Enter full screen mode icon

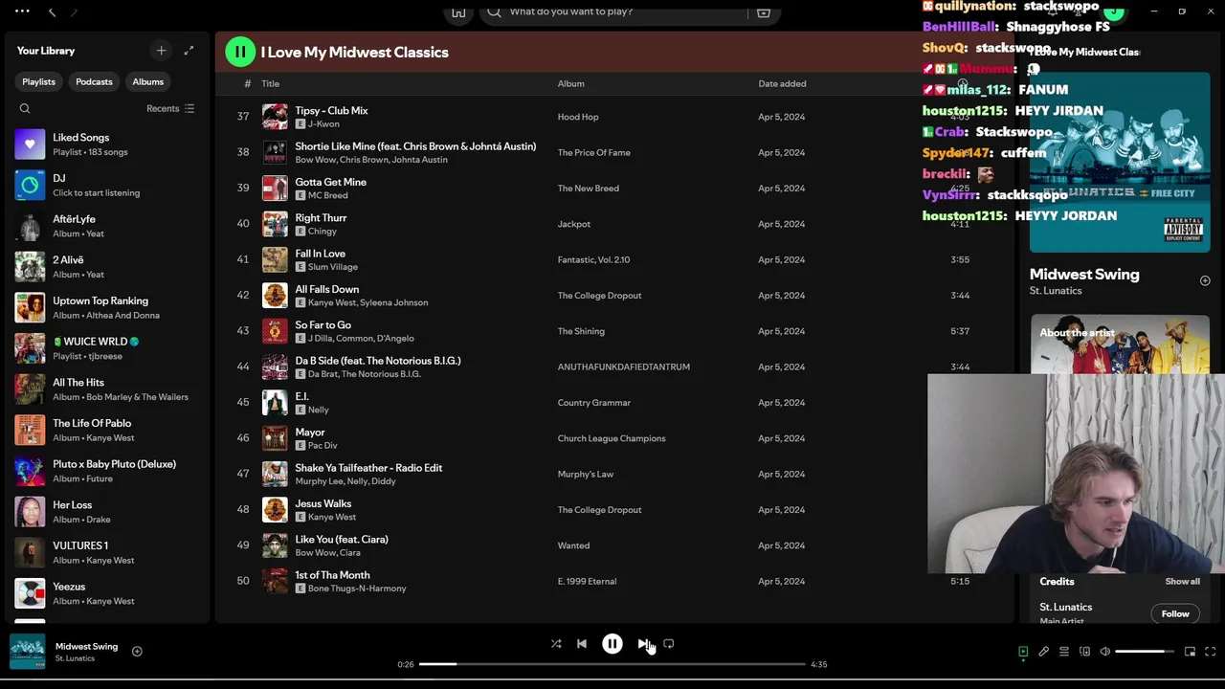pyautogui.click(x=1211, y=652)
